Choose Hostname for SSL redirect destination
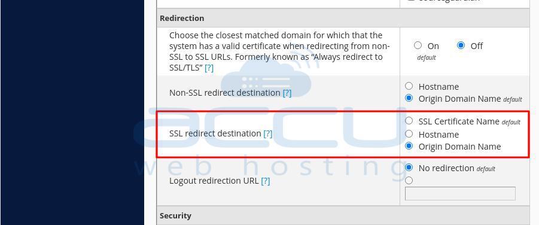Image resolution: width=539 pixels, height=225 pixels. pyautogui.click(x=409, y=133)
